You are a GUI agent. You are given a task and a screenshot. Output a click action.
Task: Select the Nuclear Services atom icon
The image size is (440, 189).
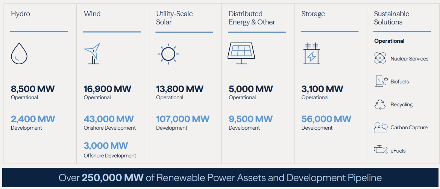[380, 58]
